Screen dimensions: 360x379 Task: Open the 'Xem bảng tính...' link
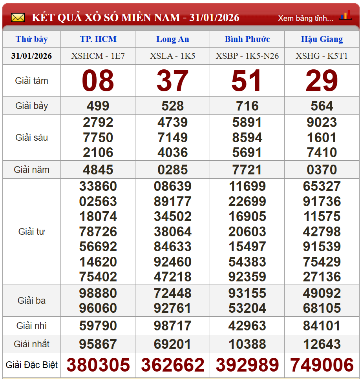tap(305, 18)
